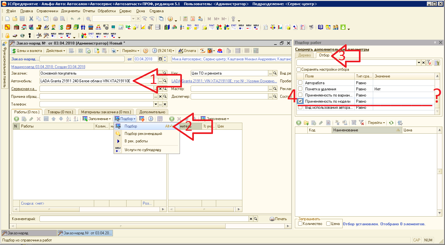Click the new folder icon in Подбор работ list
The height and width of the screenshot is (245, 445).
point(306,123)
